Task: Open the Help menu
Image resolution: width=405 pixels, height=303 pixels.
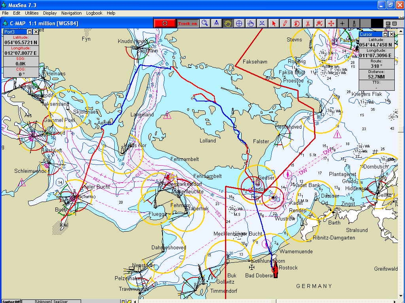Action: (111, 13)
